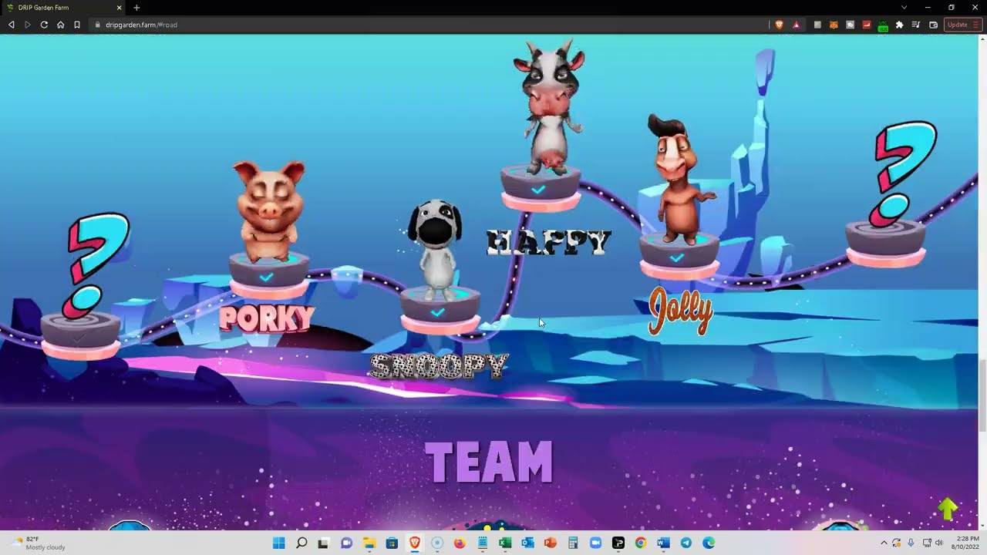Image resolution: width=987 pixels, height=555 pixels.
Task: Open the volume control in system tray
Action: [939, 543]
